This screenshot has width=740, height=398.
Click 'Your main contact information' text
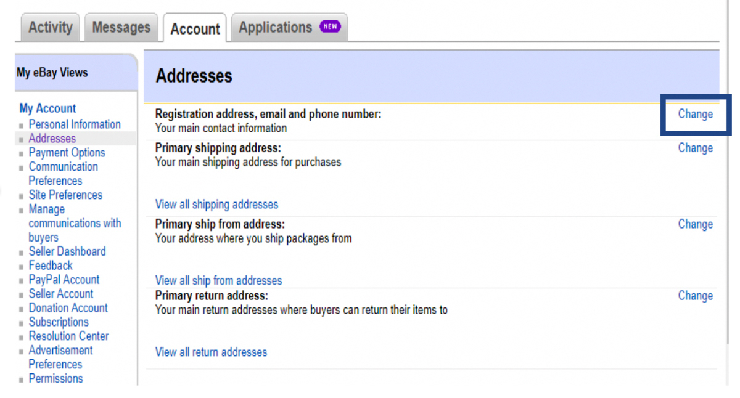coord(221,128)
